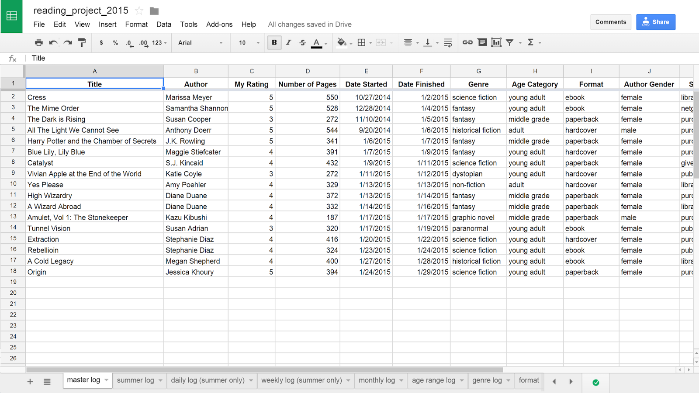Apply italic formatting from toolbar
Viewport: 699px width, 393px height.
pos(288,42)
